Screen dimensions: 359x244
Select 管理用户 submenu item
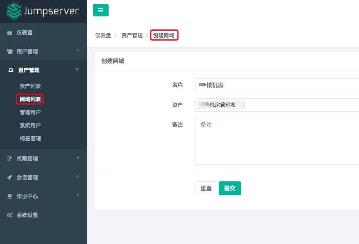tap(30, 112)
